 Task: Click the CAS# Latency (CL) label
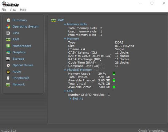pyautogui.click(x=82, y=53)
